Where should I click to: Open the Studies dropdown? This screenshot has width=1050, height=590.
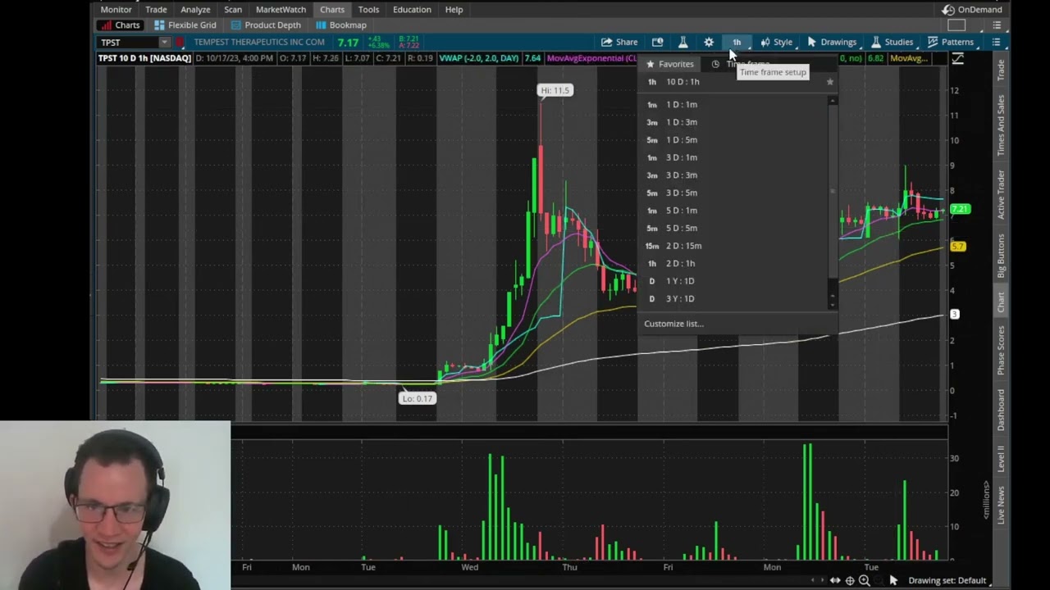(x=892, y=42)
